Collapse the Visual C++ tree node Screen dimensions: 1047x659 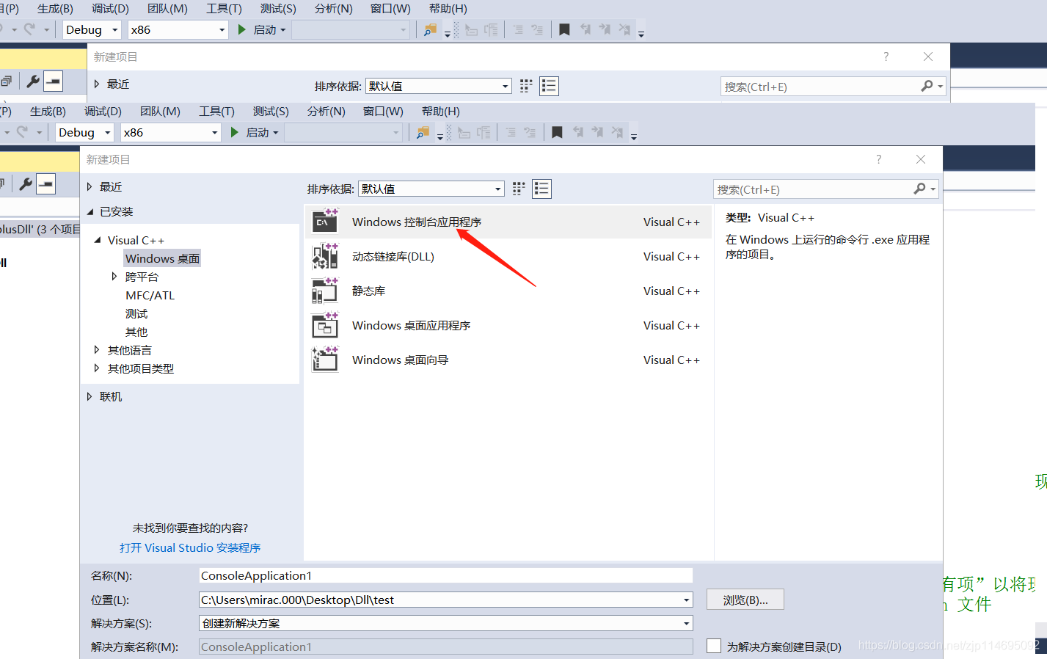click(98, 240)
